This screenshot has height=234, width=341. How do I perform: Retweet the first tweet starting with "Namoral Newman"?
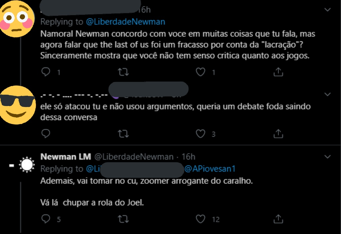click(123, 72)
